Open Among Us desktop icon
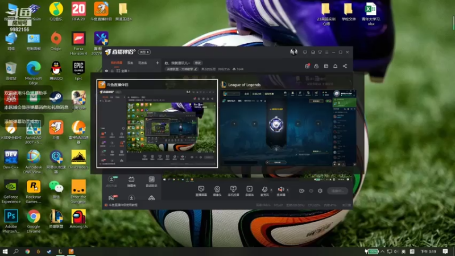 coord(78,219)
